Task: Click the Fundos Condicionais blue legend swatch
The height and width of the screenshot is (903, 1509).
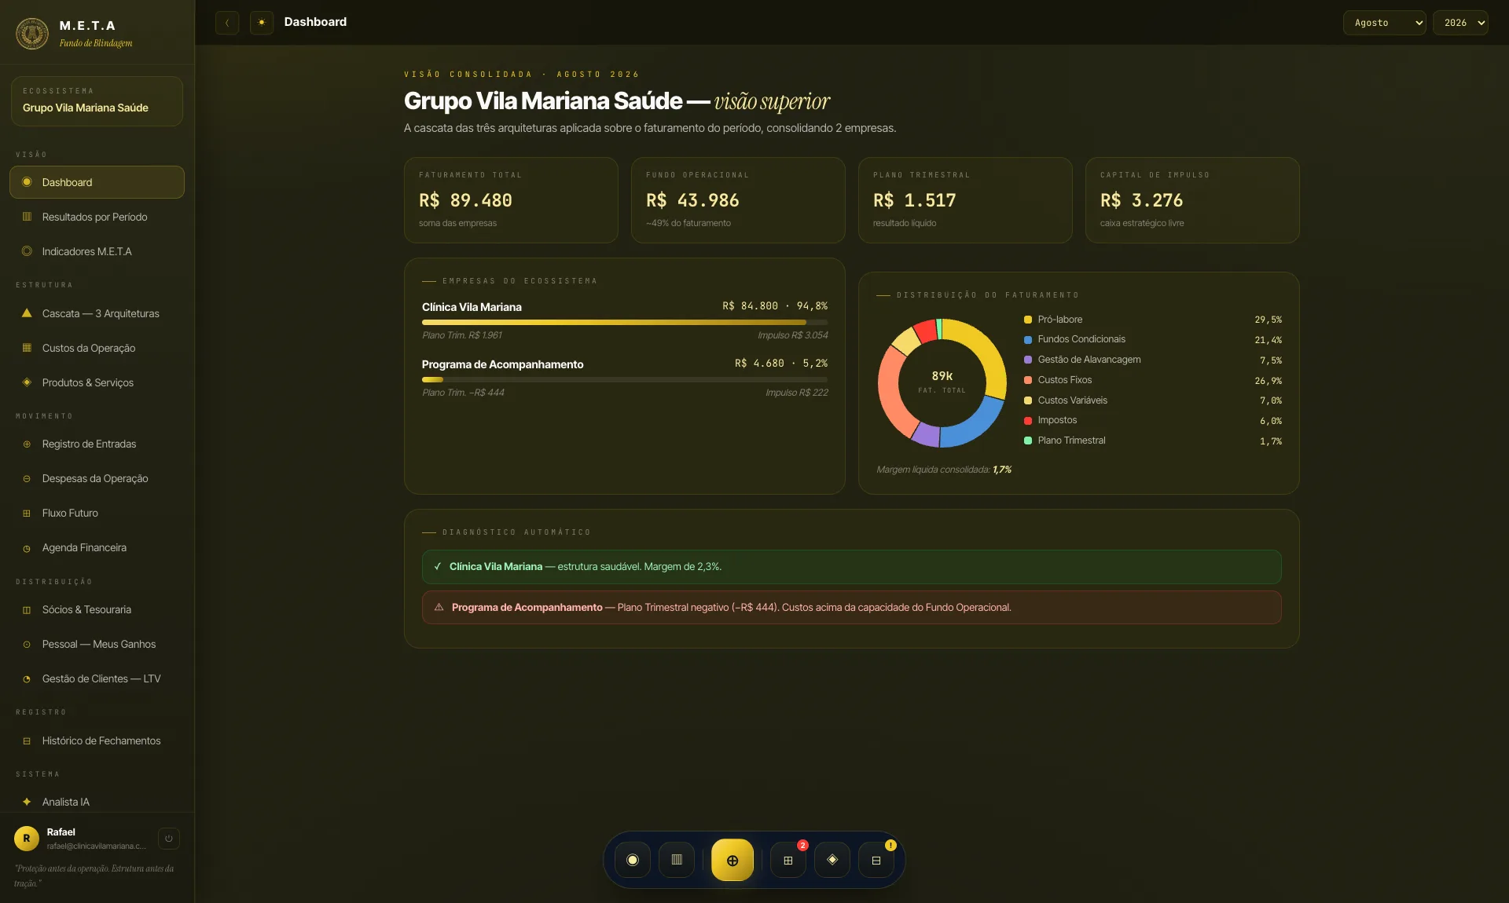Action: pos(1028,340)
